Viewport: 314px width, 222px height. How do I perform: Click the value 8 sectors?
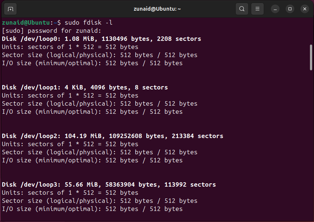151,88
